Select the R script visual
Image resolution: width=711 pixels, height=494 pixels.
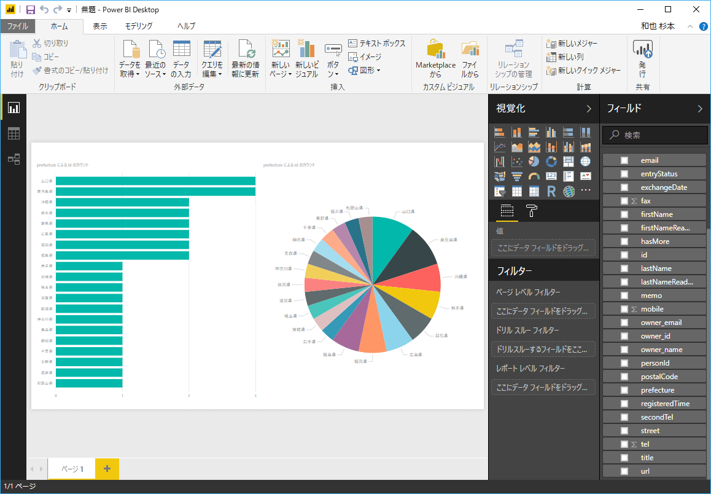point(551,191)
